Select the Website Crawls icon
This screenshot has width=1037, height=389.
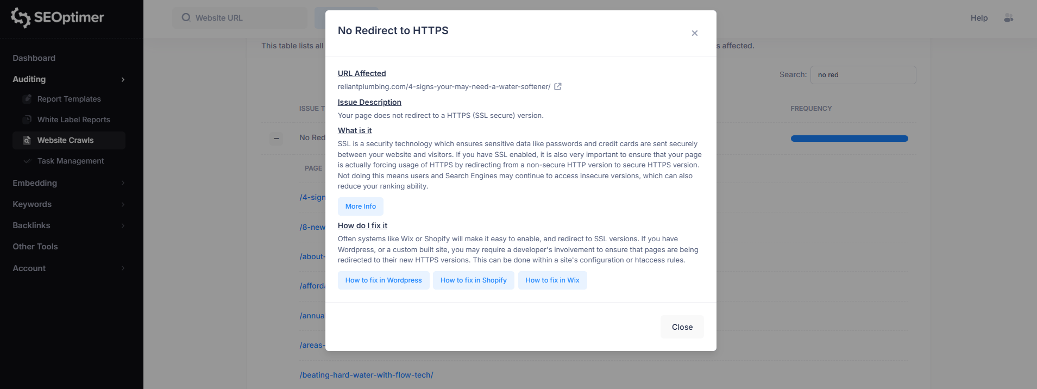[26, 140]
